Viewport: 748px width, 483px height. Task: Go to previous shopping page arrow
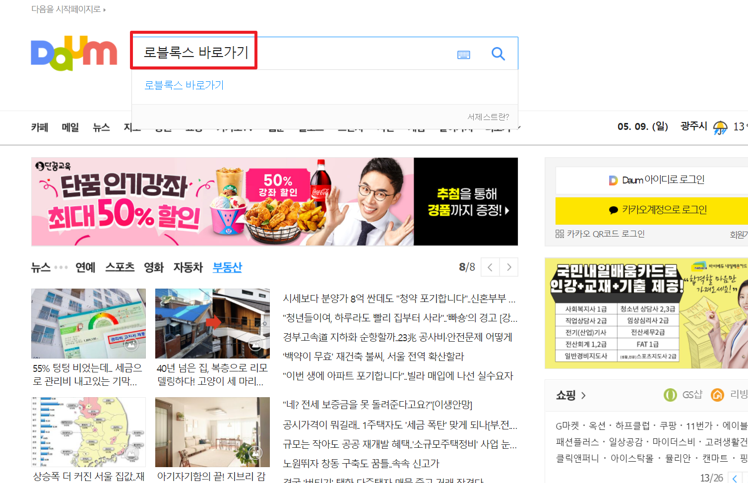coord(735,478)
